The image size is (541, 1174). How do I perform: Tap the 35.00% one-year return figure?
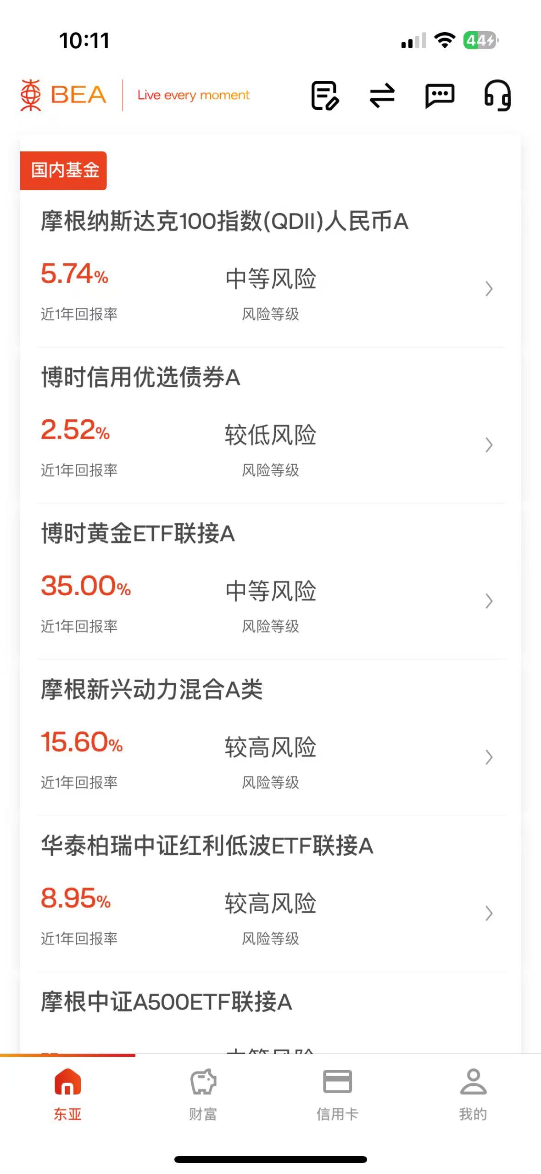86,586
